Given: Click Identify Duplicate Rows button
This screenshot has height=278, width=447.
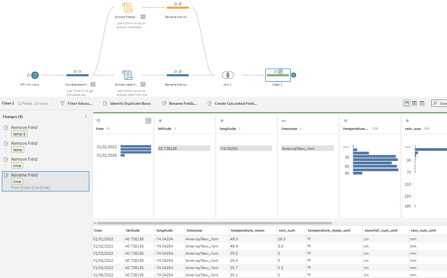Looking at the screenshot, I should tap(127, 103).
